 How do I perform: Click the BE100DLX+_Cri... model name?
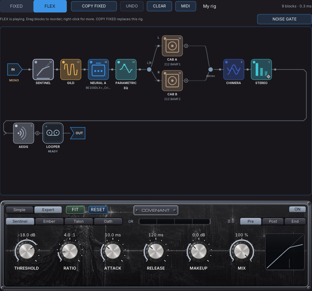(x=98, y=88)
